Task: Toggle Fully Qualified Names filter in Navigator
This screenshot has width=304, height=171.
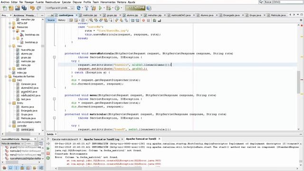Action: [x=35, y=168]
